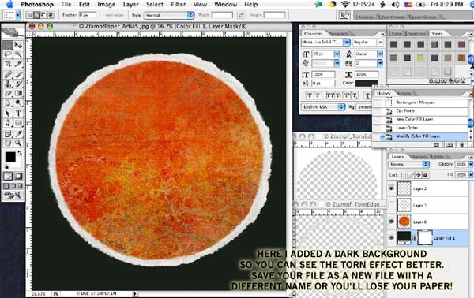Select the Path Selection tool
The image size is (474, 298).
coord(8,114)
